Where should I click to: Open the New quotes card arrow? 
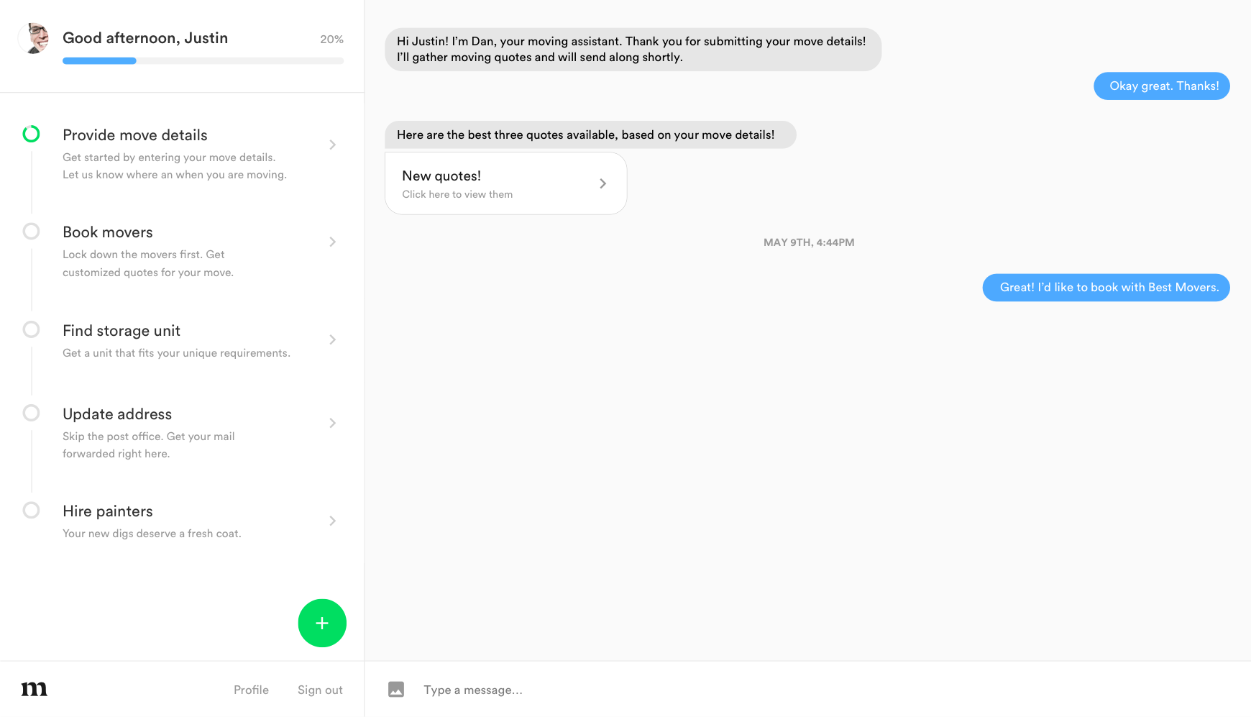(x=602, y=183)
